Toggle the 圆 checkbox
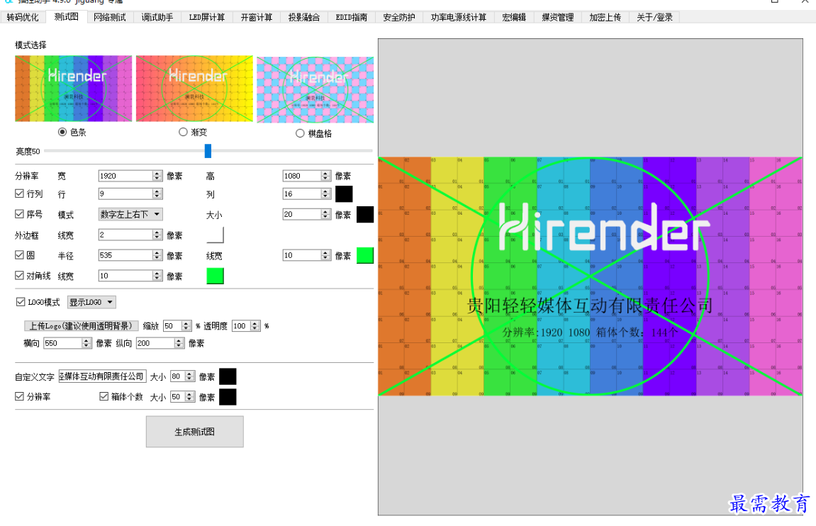The height and width of the screenshot is (526, 816). (19, 255)
